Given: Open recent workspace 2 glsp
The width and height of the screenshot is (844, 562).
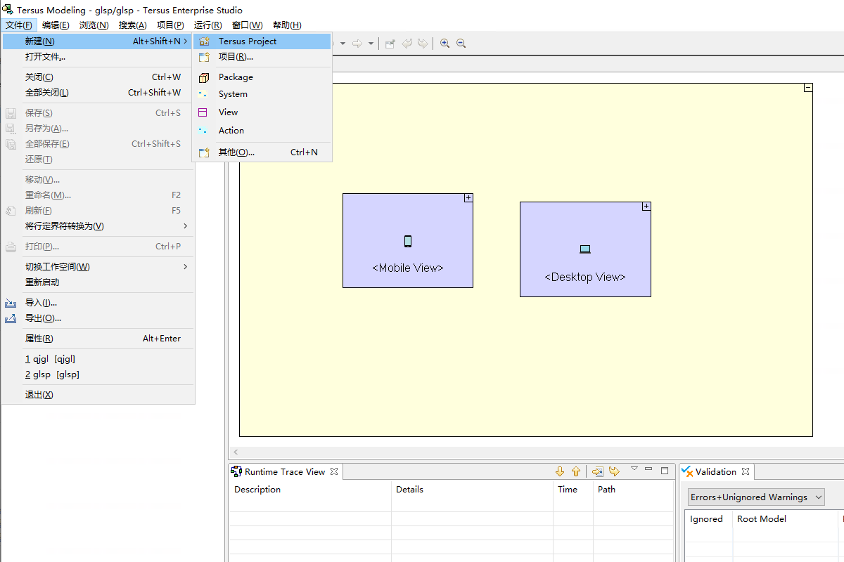Looking at the screenshot, I should (98, 374).
